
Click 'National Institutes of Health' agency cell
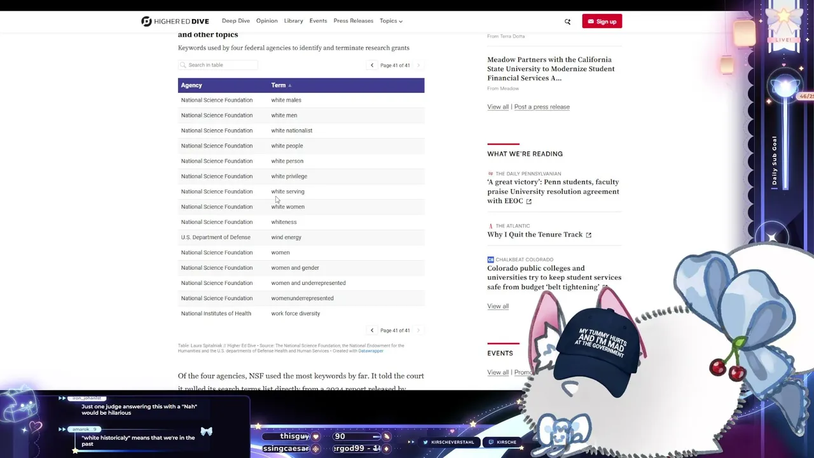coord(216,314)
